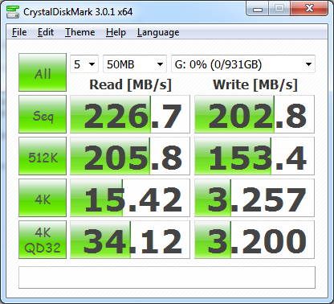Click the 4K read result 15.42
The width and height of the screenshot is (334, 304).
click(x=130, y=198)
